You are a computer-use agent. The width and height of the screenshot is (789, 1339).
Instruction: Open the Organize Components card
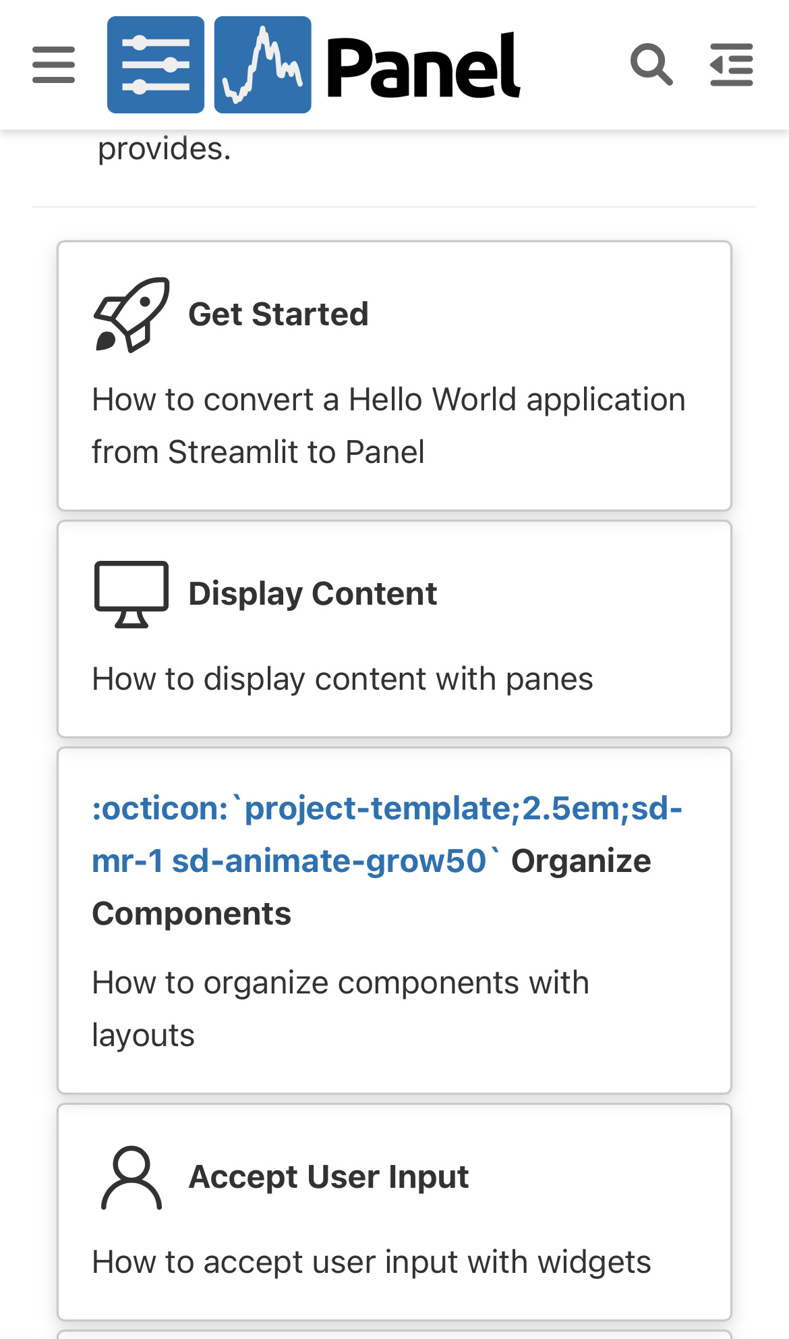point(394,918)
